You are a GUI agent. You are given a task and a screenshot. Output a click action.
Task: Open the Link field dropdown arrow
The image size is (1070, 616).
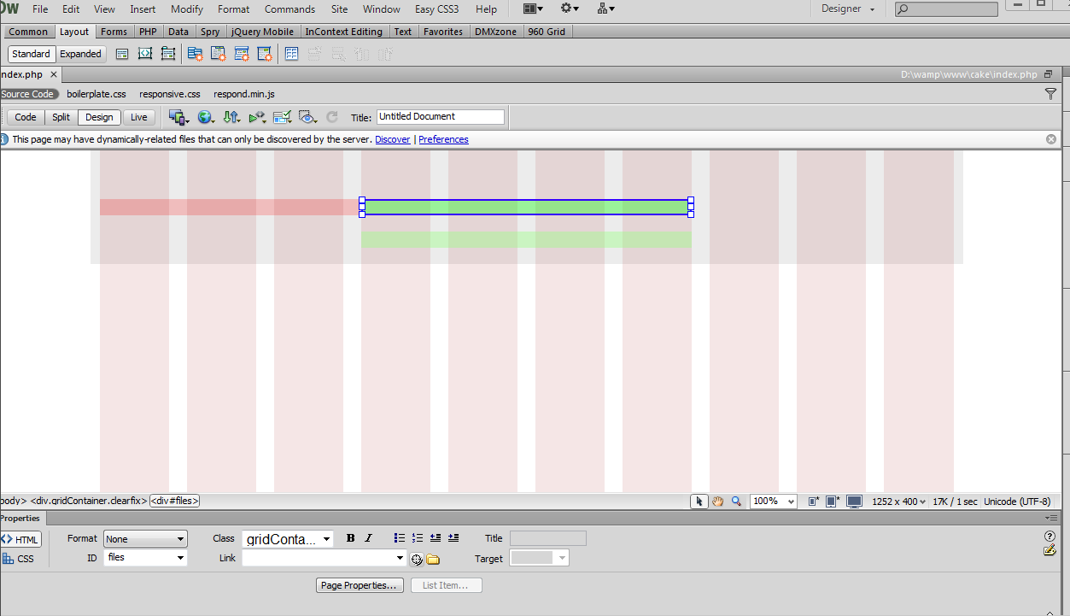pyautogui.click(x=401, y=559)
